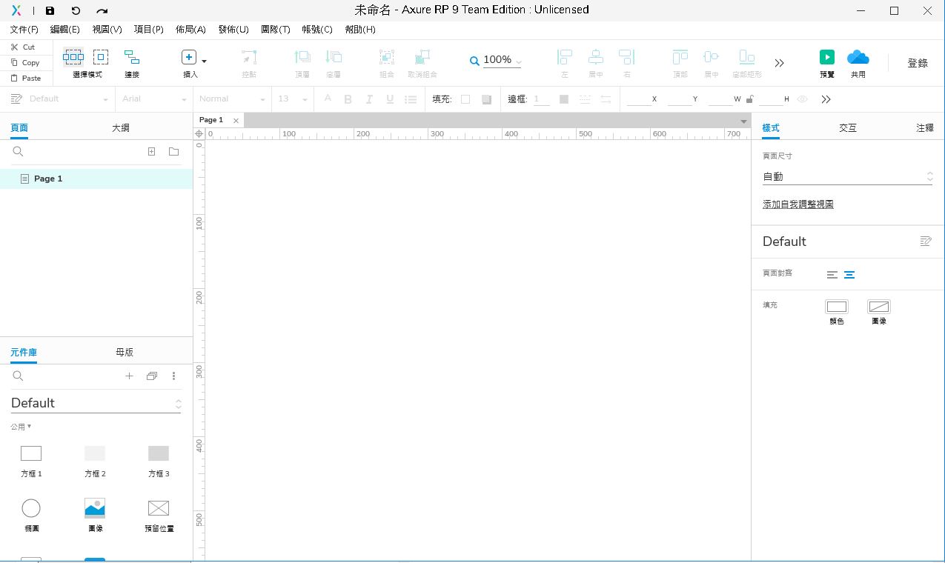This screenshot has width=945, height=563.
Task: Open the 佈局(A) menu
Action: pyautogui.click(x=190, y=30)
